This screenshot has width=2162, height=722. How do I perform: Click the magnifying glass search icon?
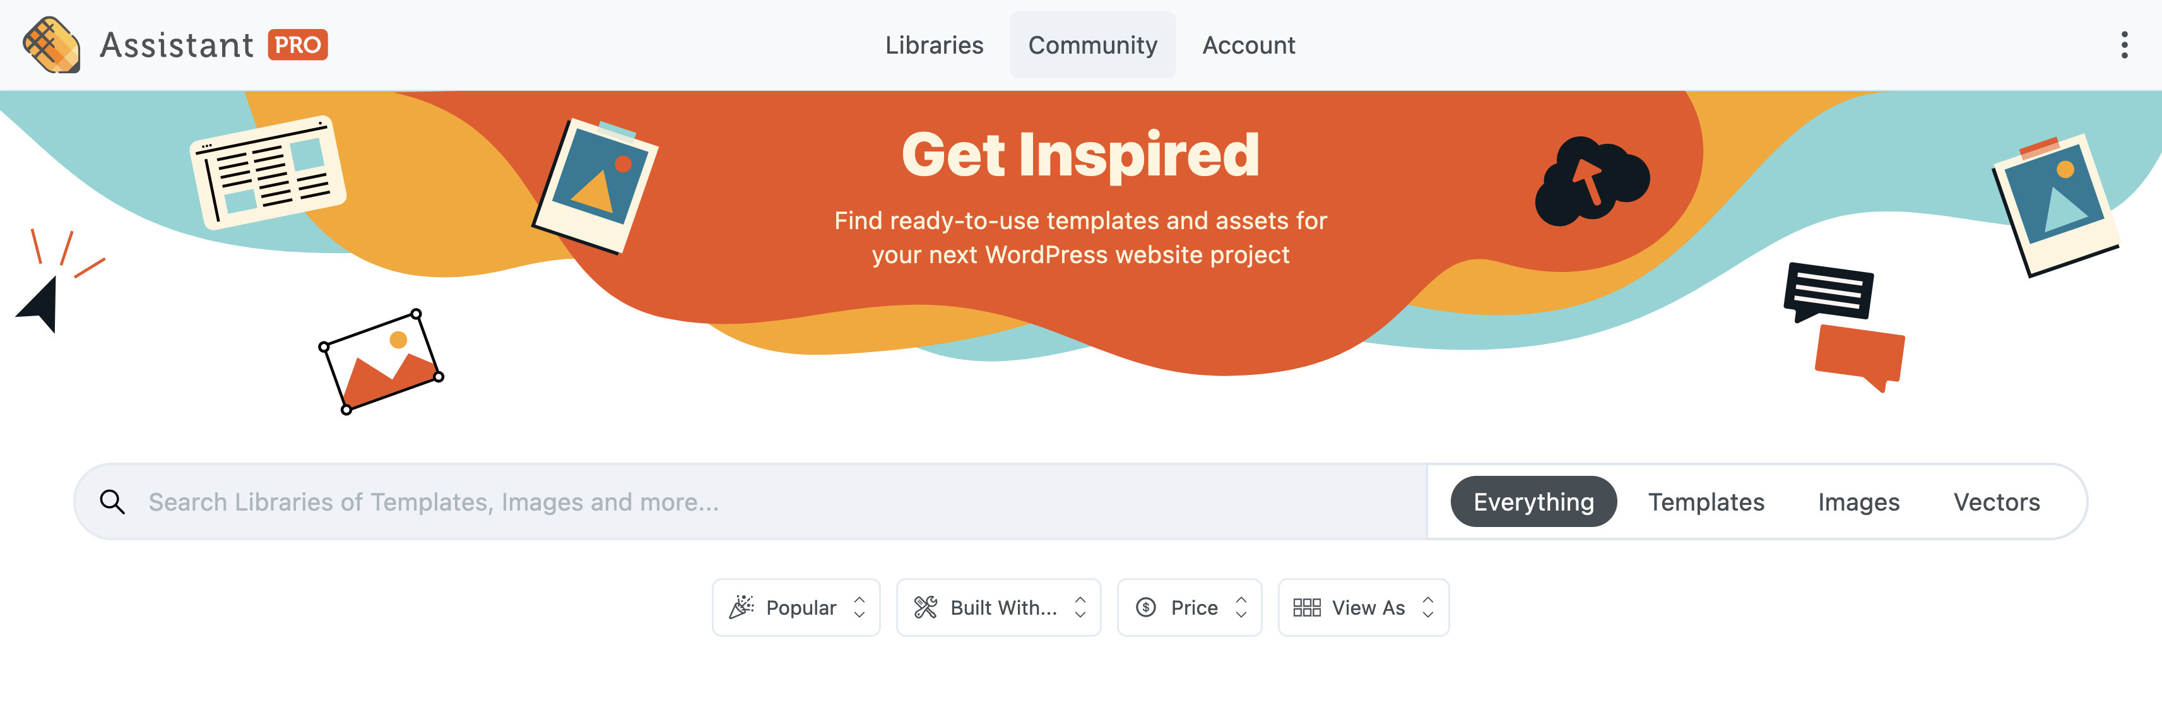(114, 502)
